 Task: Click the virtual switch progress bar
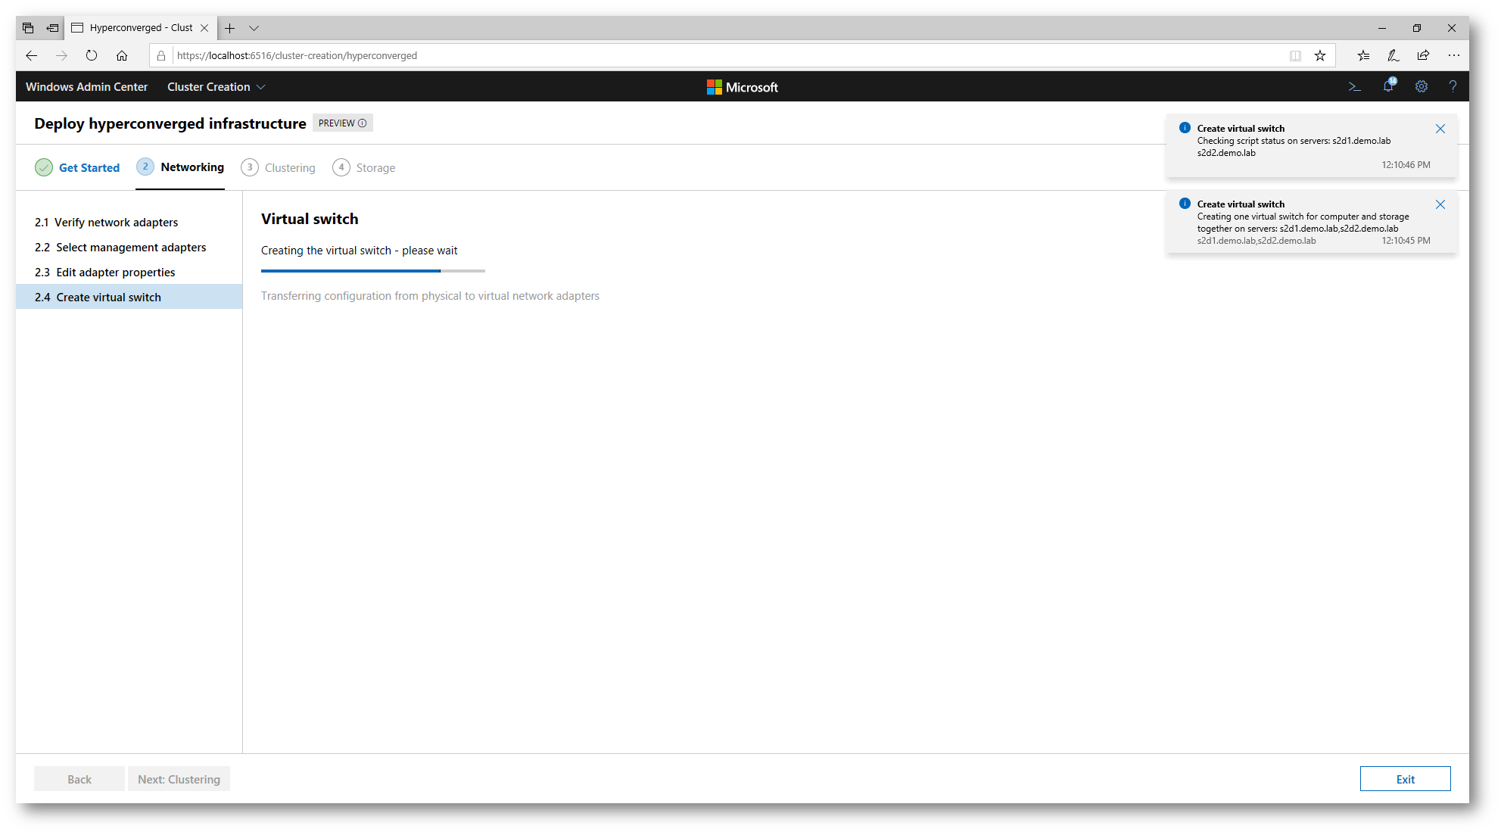[x=373, y=271]
